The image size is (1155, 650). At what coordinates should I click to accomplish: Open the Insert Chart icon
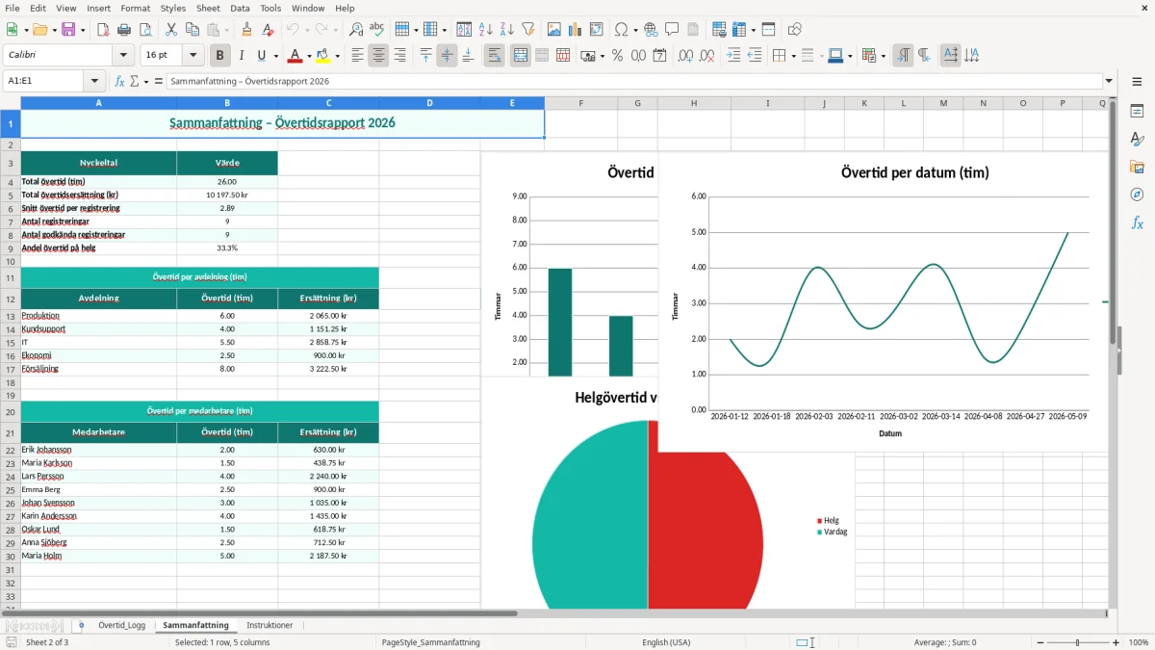tap(576, 30)
